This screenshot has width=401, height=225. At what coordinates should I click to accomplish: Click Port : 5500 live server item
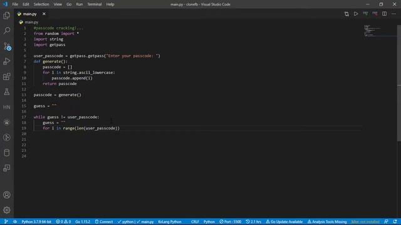coord(230,222)
